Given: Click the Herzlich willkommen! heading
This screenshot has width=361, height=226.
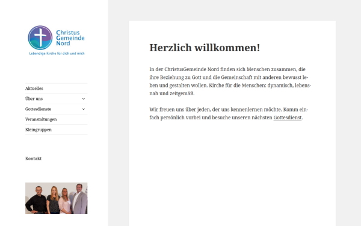Looking at the screenshot, I should pyautogui.click(x=205, y=48).
